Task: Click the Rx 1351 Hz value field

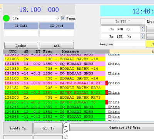Action: pyautogui.click(x=121, y=36)
